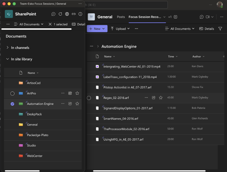
Task: Open the Studio folder
Action: pyautogui.click(x=31, y=145)
